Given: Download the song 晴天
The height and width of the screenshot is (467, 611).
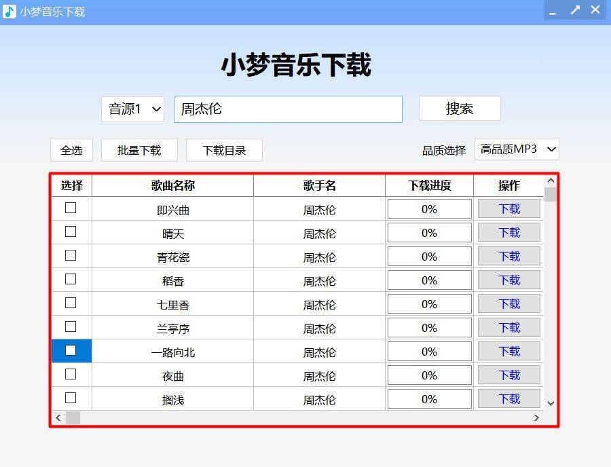Looking at the screenshot, I should coord(508,232).
